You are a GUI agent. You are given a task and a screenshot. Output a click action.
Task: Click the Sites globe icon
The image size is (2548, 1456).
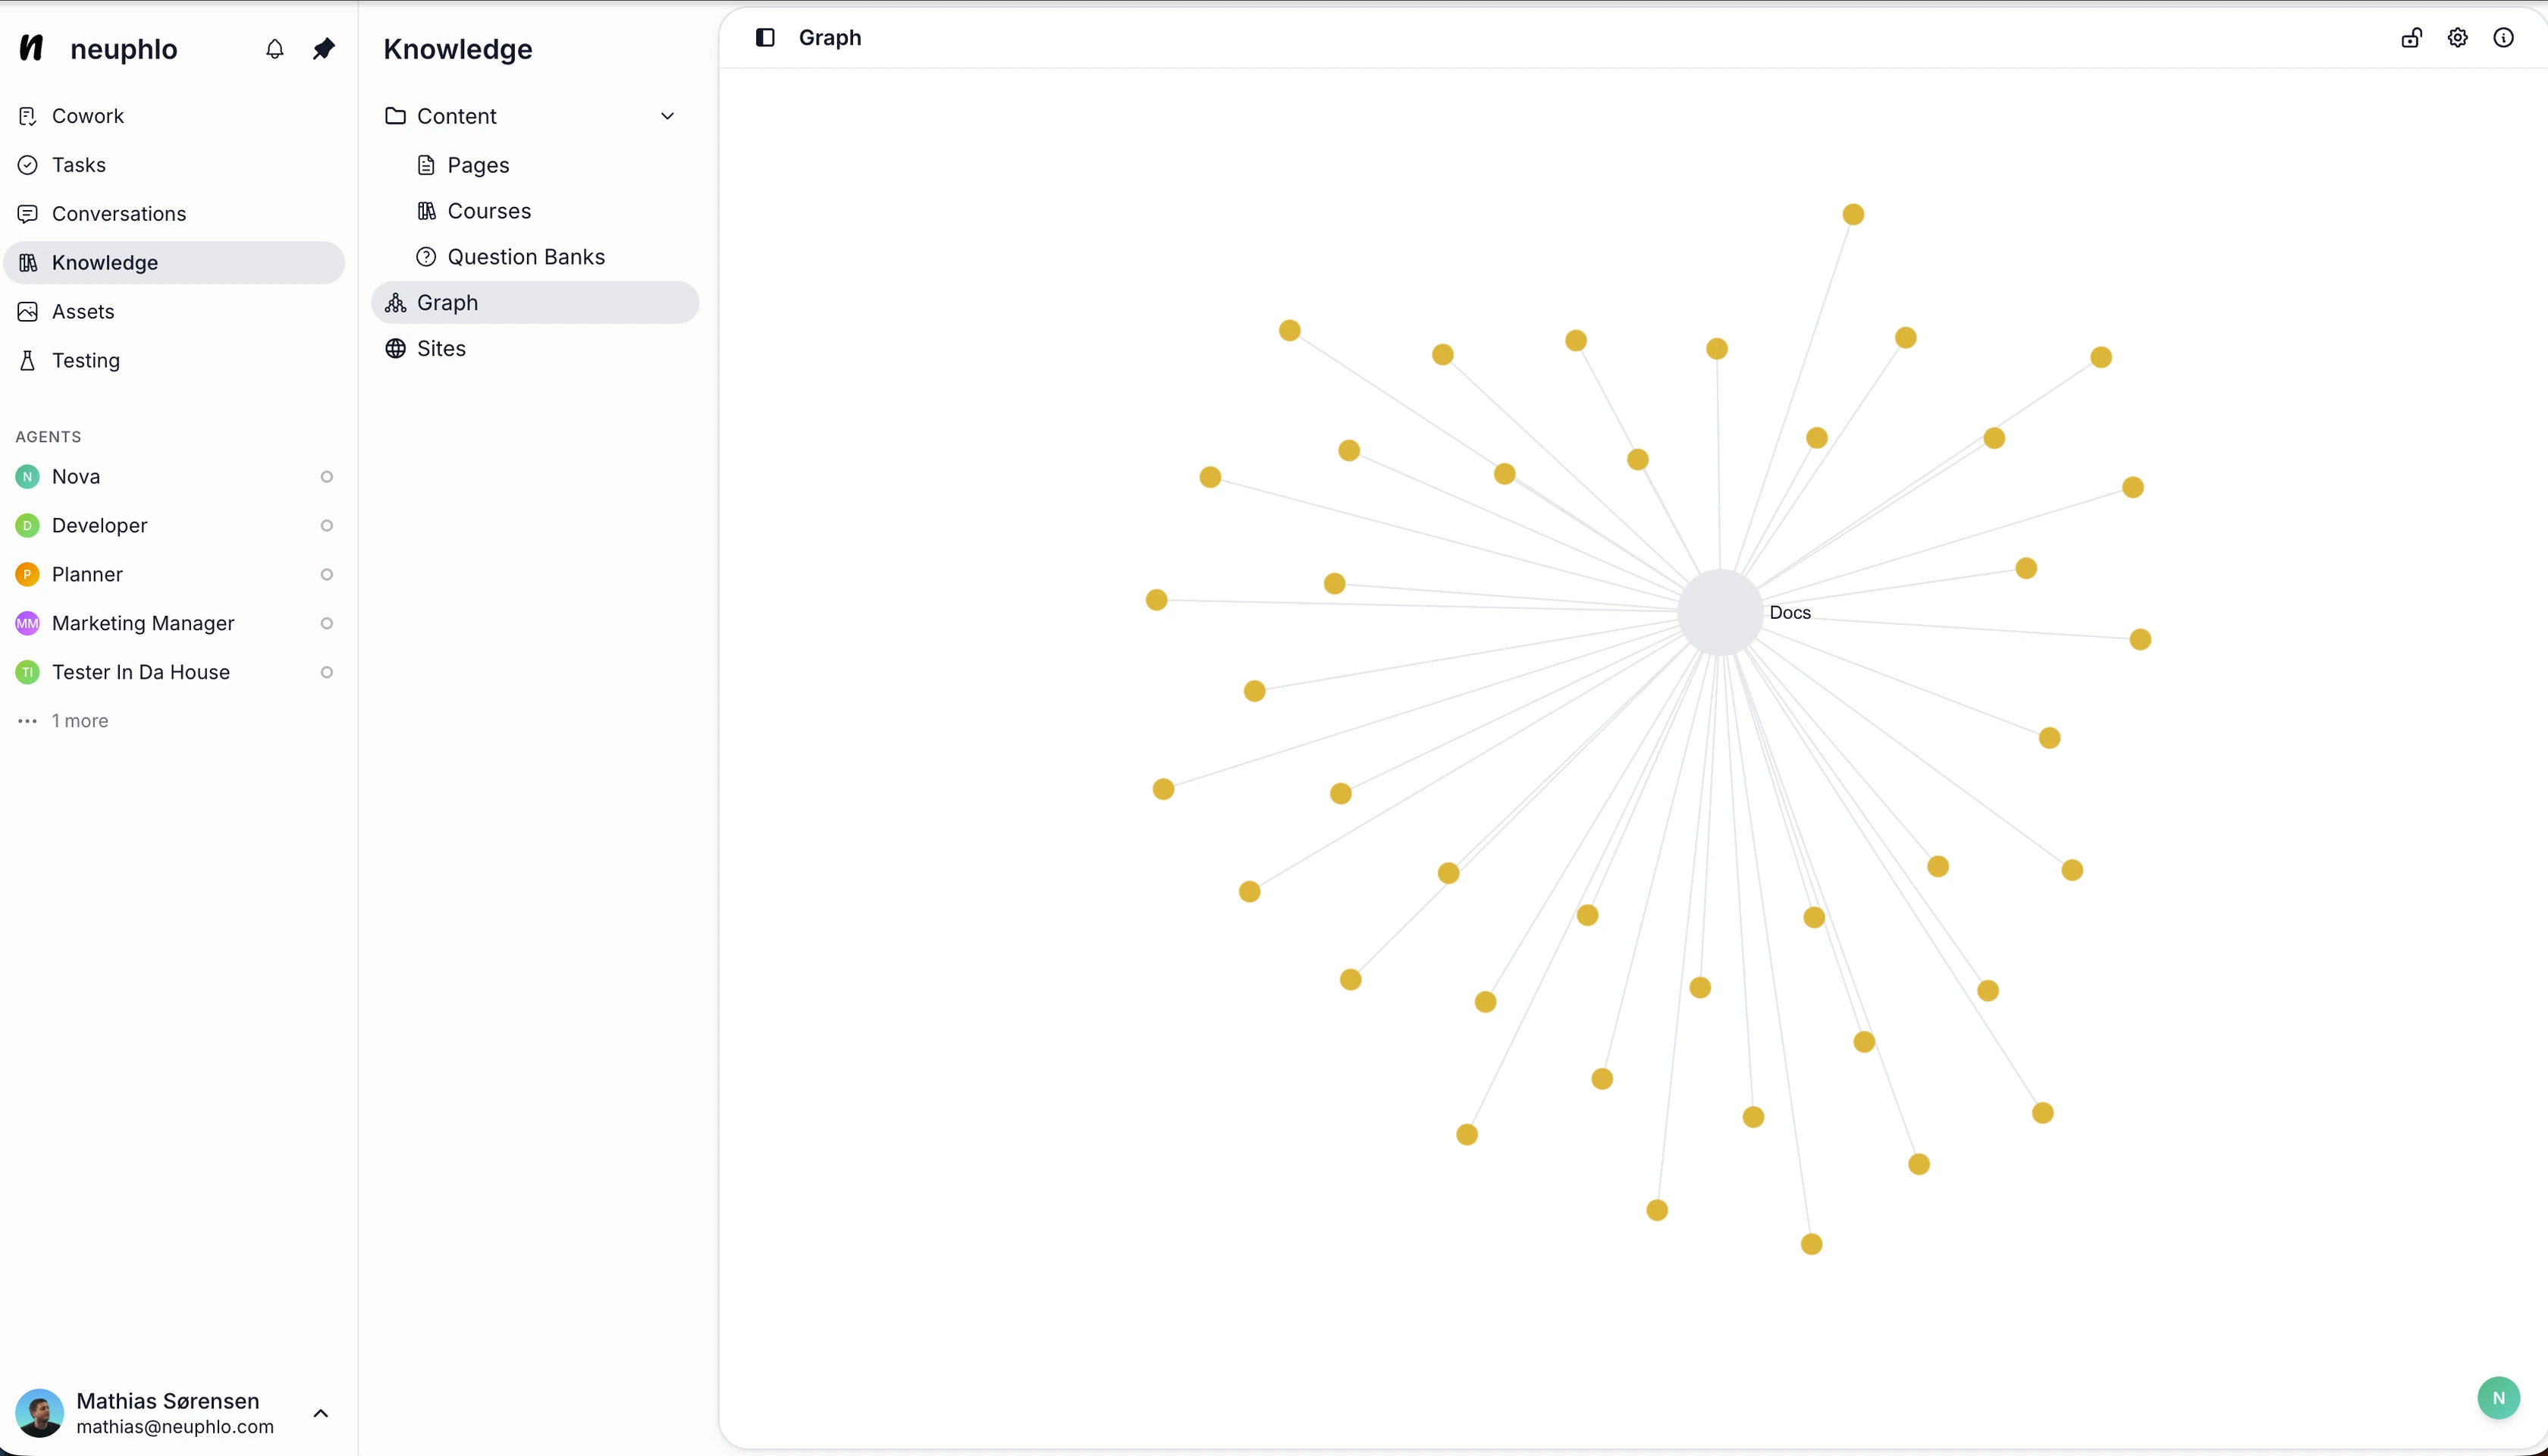click(396, 349)
